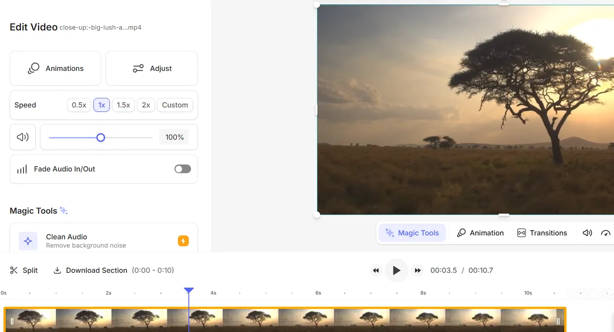Switch to the Transitions tab
Viewport: 614px width, 332px height.
[542, 233]
